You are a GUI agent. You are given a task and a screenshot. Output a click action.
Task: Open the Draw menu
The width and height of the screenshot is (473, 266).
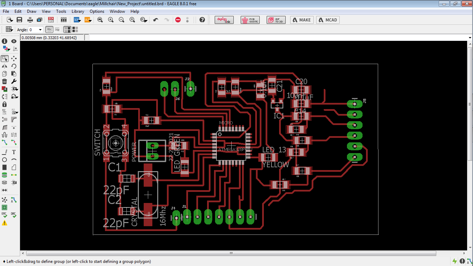pyautogui.click(x=32, y=11)
